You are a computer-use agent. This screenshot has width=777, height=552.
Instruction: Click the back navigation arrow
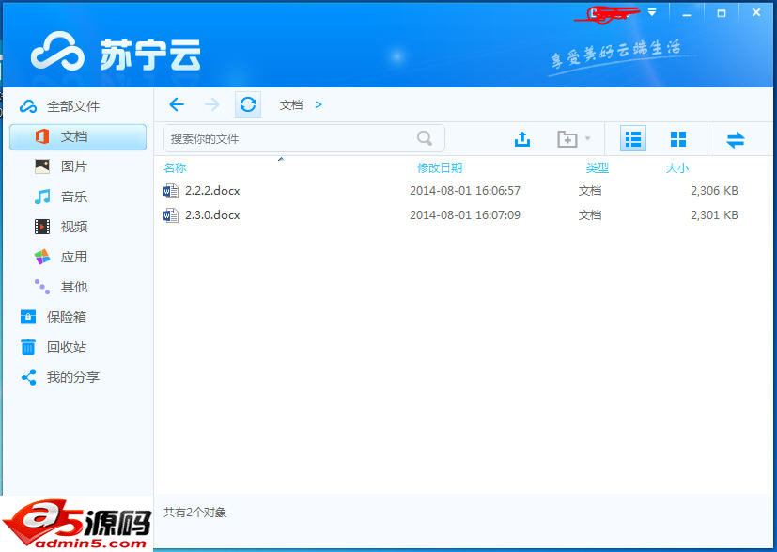click(x=177, y=104)
